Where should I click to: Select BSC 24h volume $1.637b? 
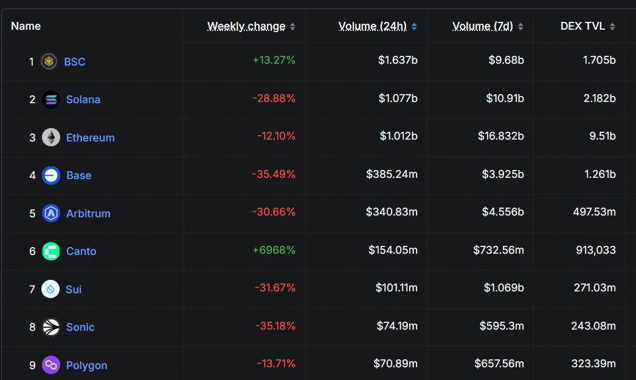pos(398,60)
